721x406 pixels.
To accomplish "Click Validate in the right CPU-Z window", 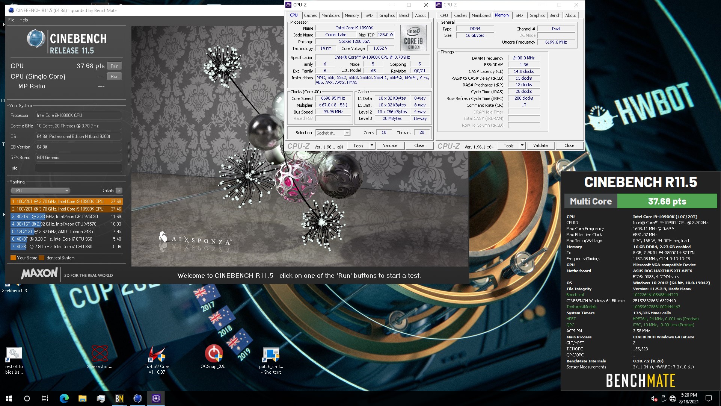I will 540,145.
